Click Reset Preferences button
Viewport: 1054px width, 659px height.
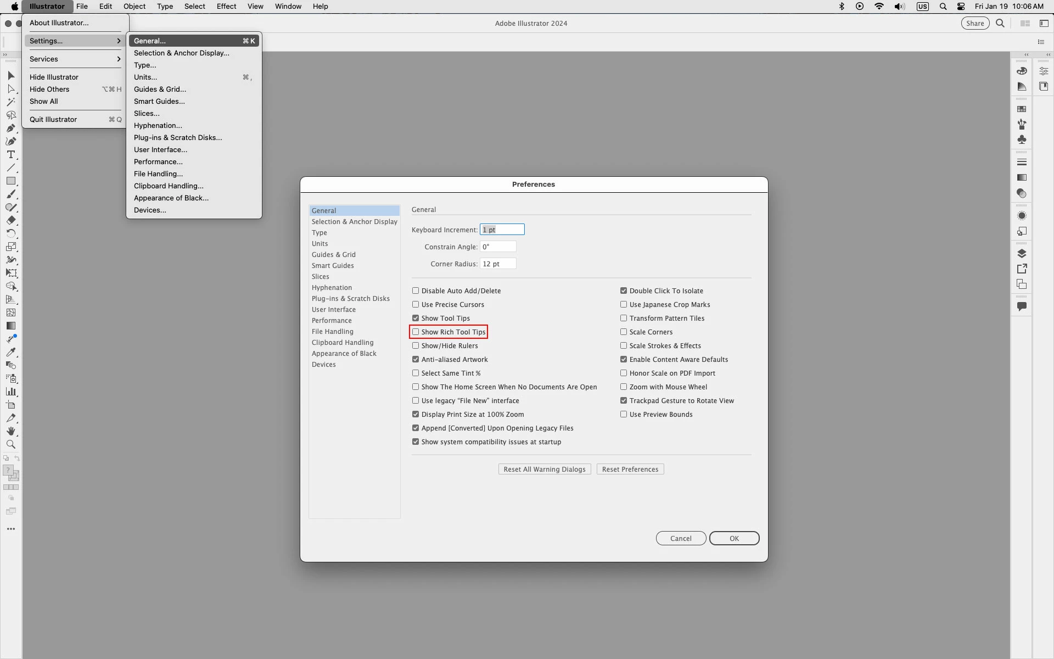[630, 469]
